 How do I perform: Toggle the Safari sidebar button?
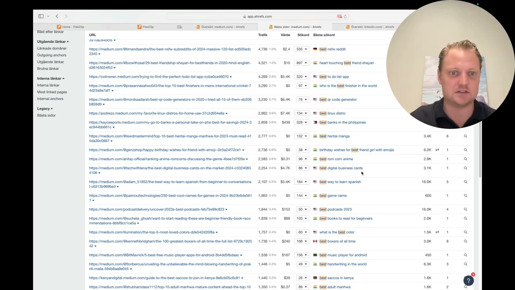41,16
